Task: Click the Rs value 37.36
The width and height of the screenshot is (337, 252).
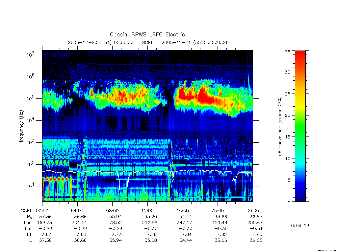Action: pyautogui.click(x=45, y=217)
